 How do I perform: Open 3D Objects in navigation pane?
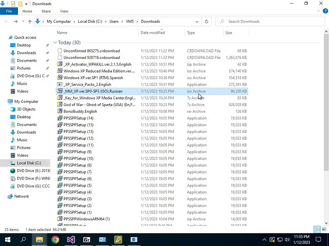(26, 109)
